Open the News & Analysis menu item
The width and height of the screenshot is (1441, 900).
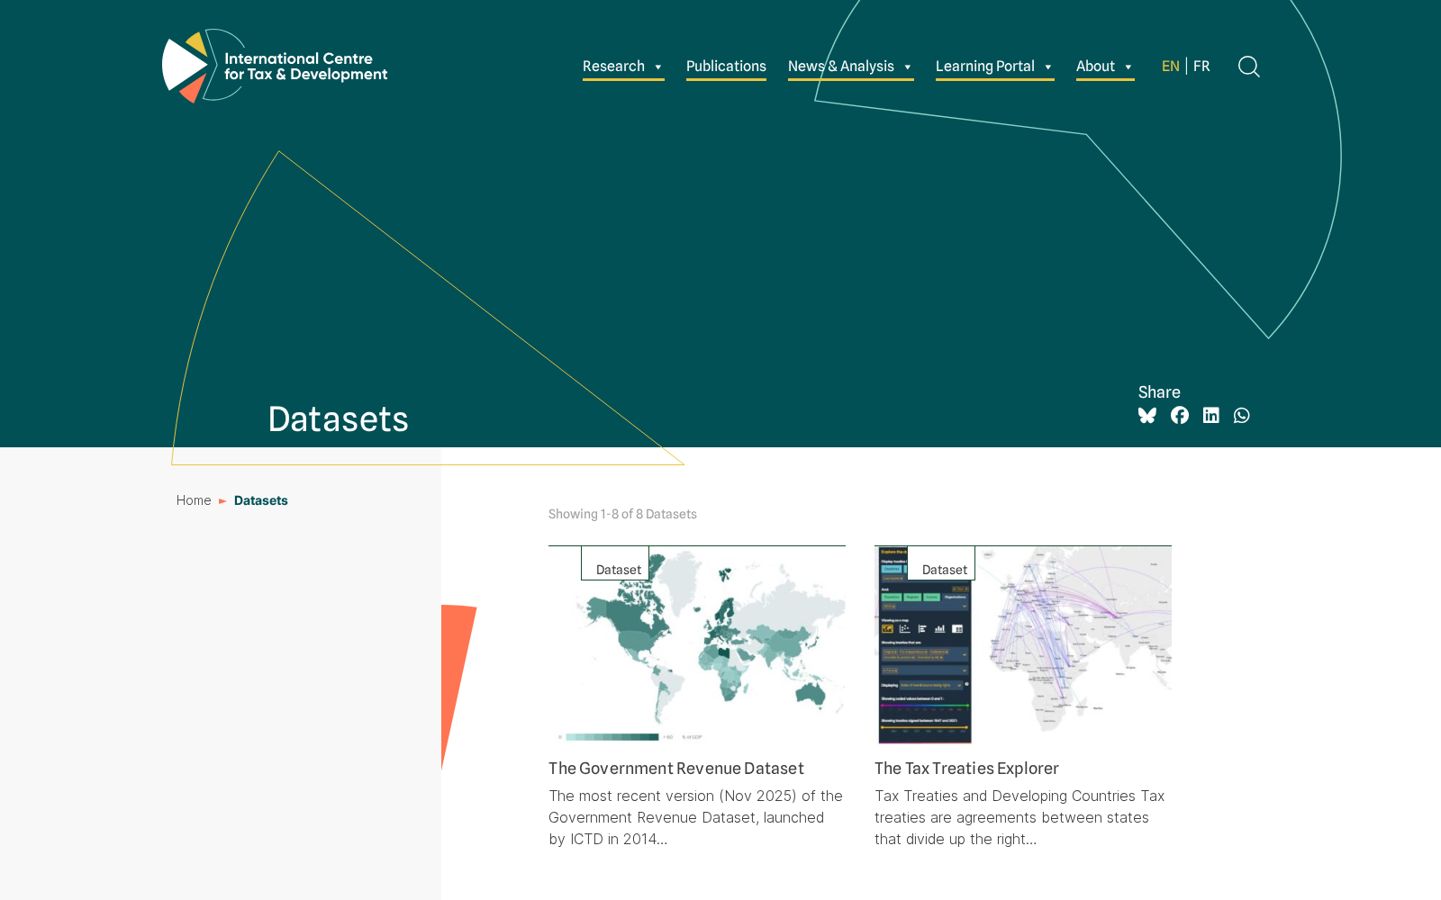[841, 67]
